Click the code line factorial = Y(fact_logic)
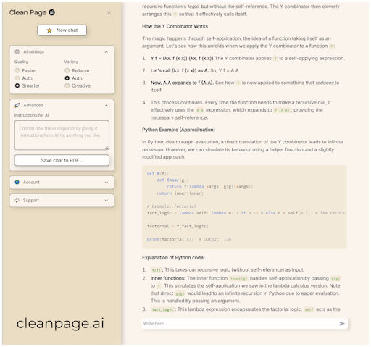Viewport: 371px width, 347px height. pos(178,226)
